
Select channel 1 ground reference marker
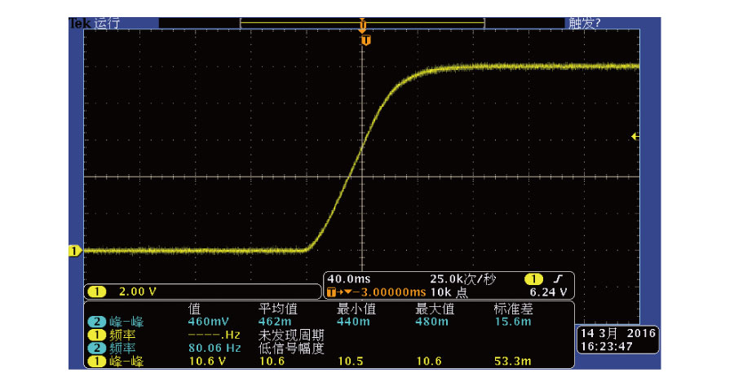tap(75, 251)
